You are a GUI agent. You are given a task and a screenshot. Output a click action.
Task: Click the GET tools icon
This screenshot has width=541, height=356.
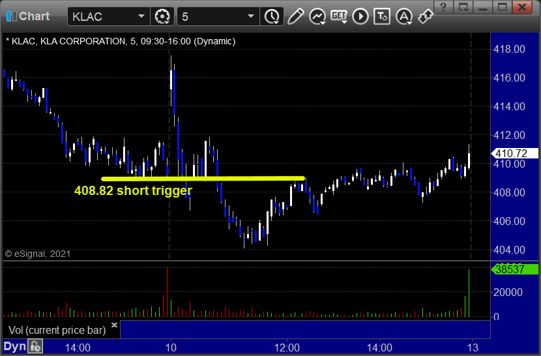339,16
